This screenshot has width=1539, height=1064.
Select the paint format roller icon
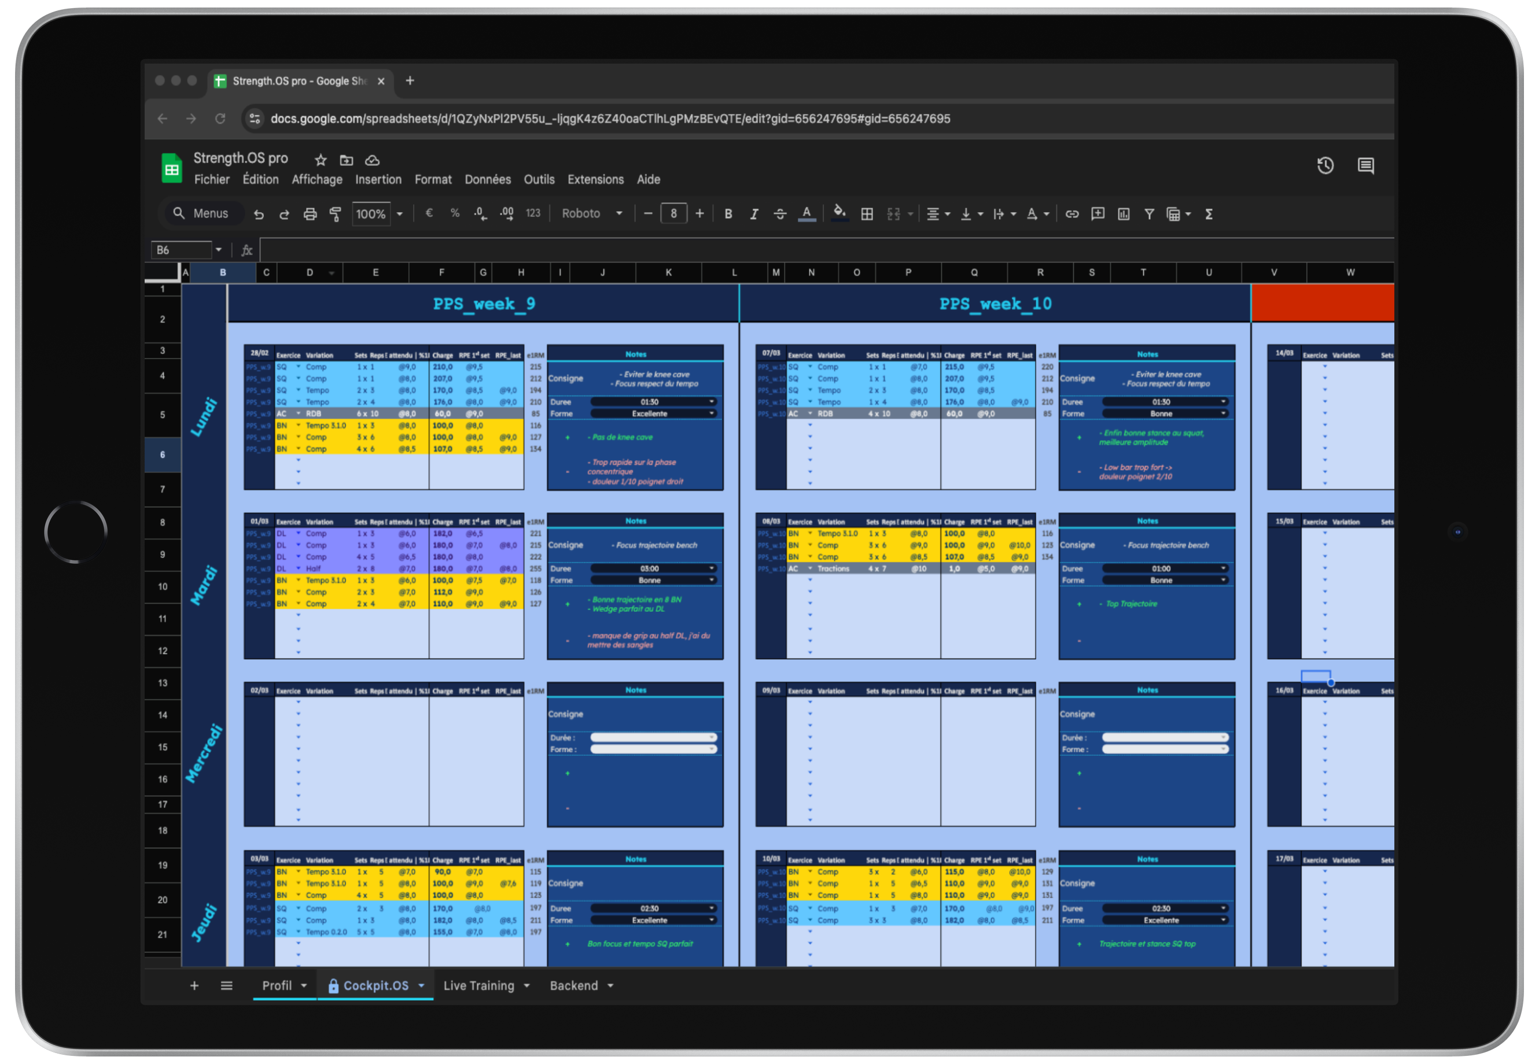(x=336, y=214)
